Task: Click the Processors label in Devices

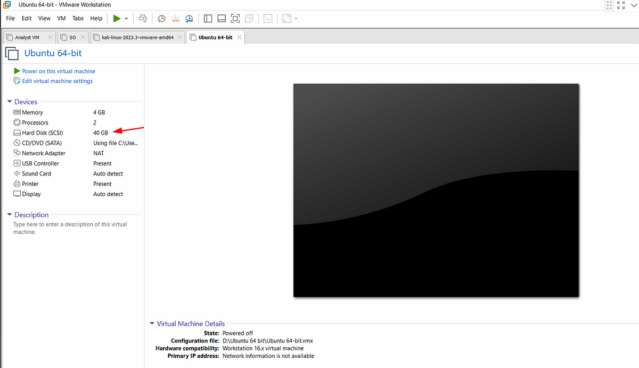Action: click(x=35, y=123)
